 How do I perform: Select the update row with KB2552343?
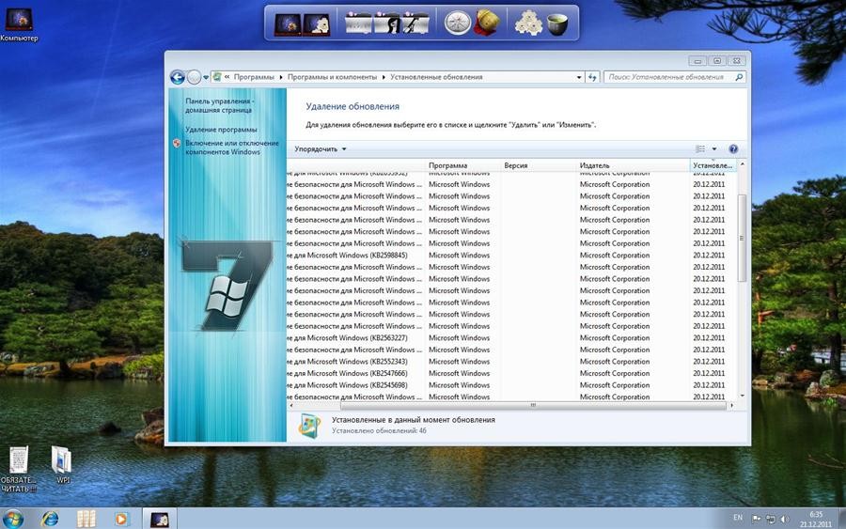pyautogui.click(x=511, y=362)
